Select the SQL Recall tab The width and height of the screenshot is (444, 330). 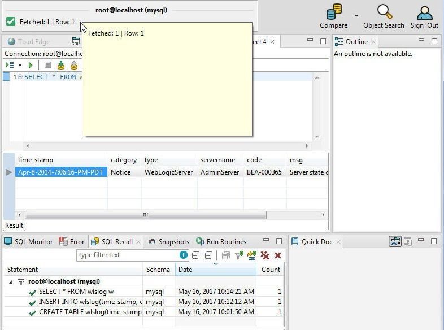point(112,242)
